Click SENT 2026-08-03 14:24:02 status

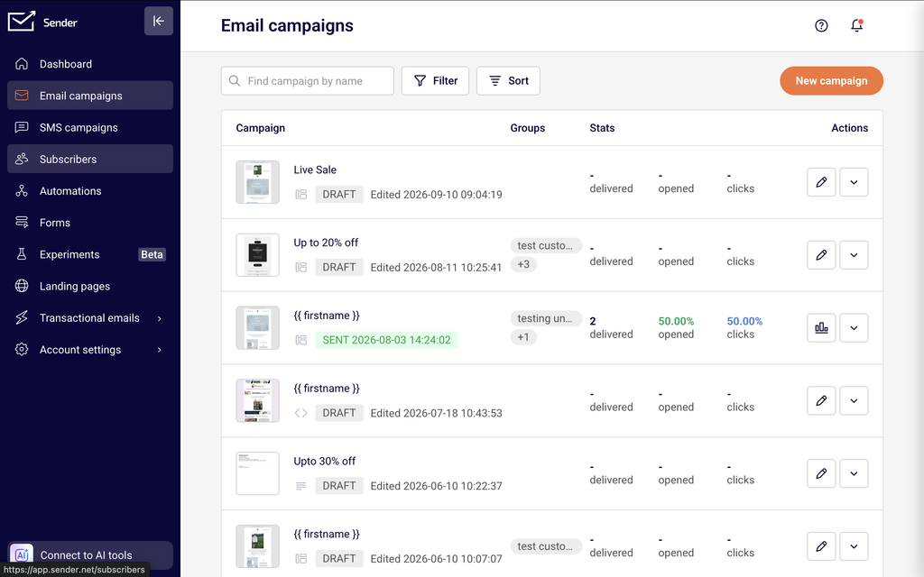point(386,340)
